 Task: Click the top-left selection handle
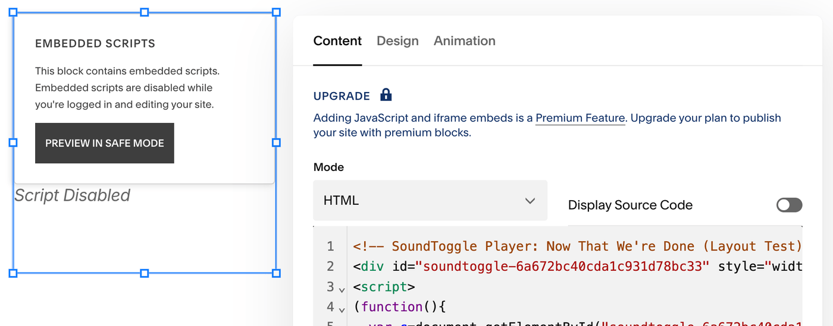point(13,12)
